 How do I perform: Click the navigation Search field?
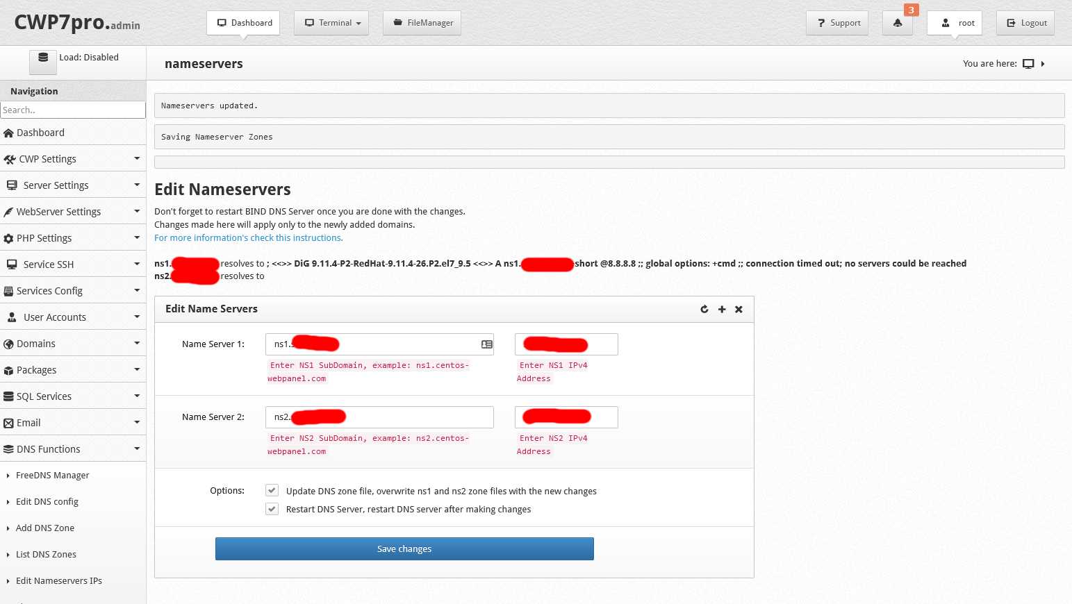(x=73, y=110)
